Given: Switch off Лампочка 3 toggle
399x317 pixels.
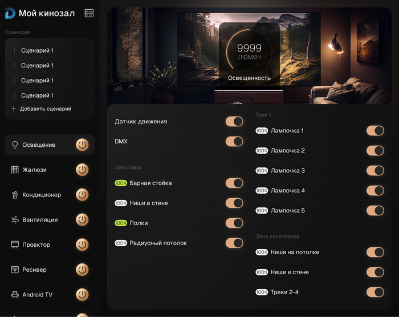Looking at the screenshot, I should pos(375,171).
